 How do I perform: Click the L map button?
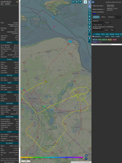89,13
